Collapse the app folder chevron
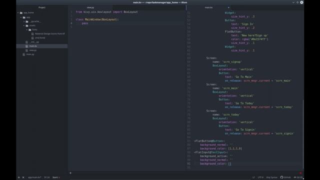The width and height of the screenshot is (320, 180). [x=21, y=17]
